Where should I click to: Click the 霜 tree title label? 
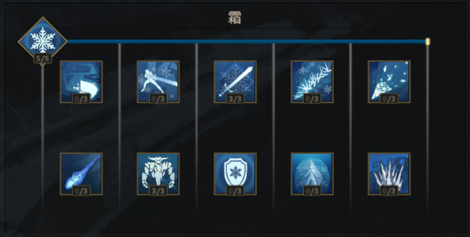(x=234, y=18)
